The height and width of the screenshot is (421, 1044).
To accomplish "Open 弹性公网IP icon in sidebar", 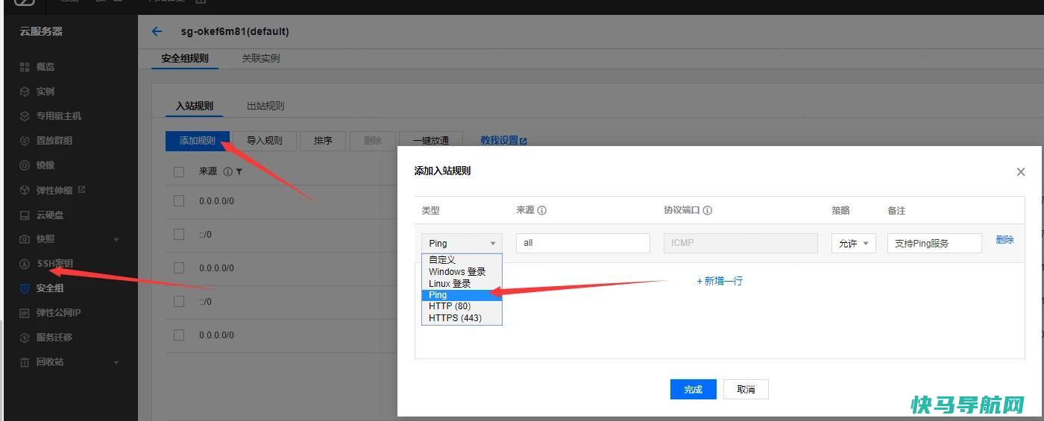I will click(25, 313).
